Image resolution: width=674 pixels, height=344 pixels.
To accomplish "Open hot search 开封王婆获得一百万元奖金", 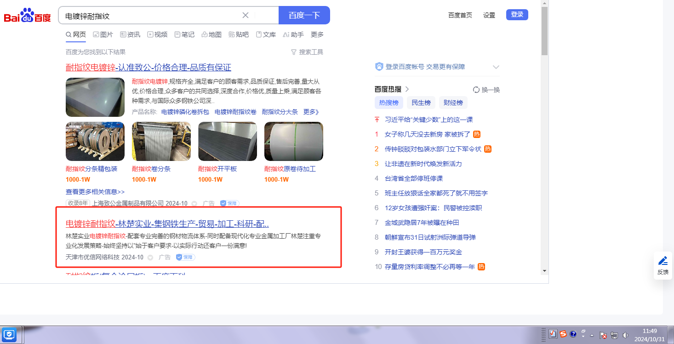I will (x=423, y=252).
